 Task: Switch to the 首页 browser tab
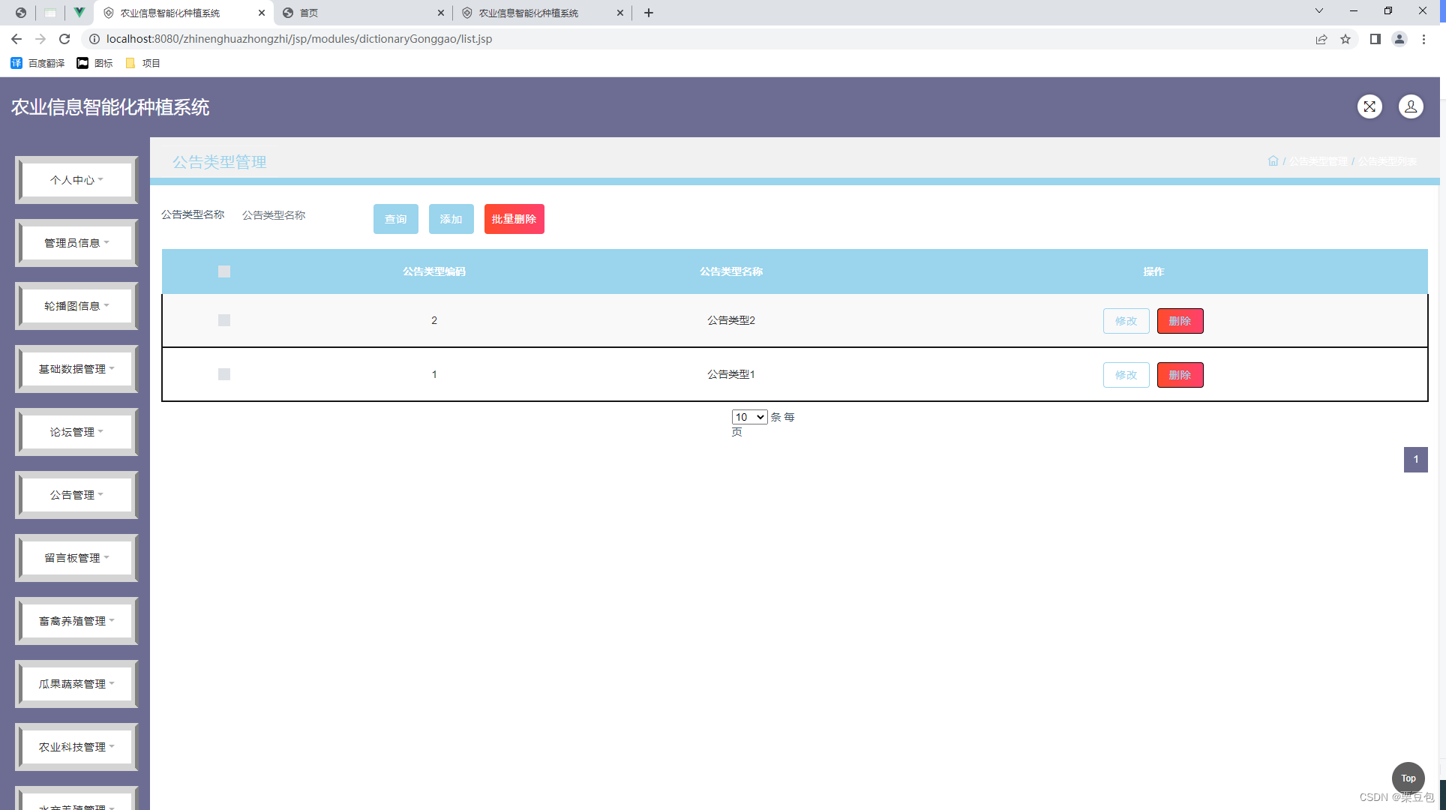(x=360, y=13)
